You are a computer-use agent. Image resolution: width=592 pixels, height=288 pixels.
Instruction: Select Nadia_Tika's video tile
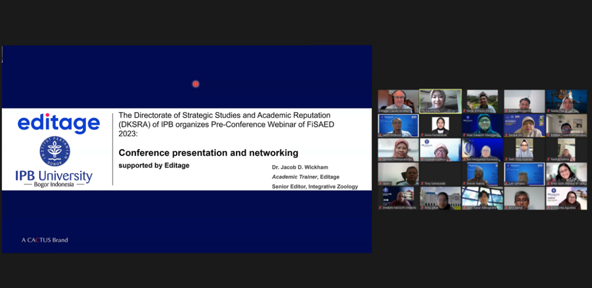pos(566,101)
